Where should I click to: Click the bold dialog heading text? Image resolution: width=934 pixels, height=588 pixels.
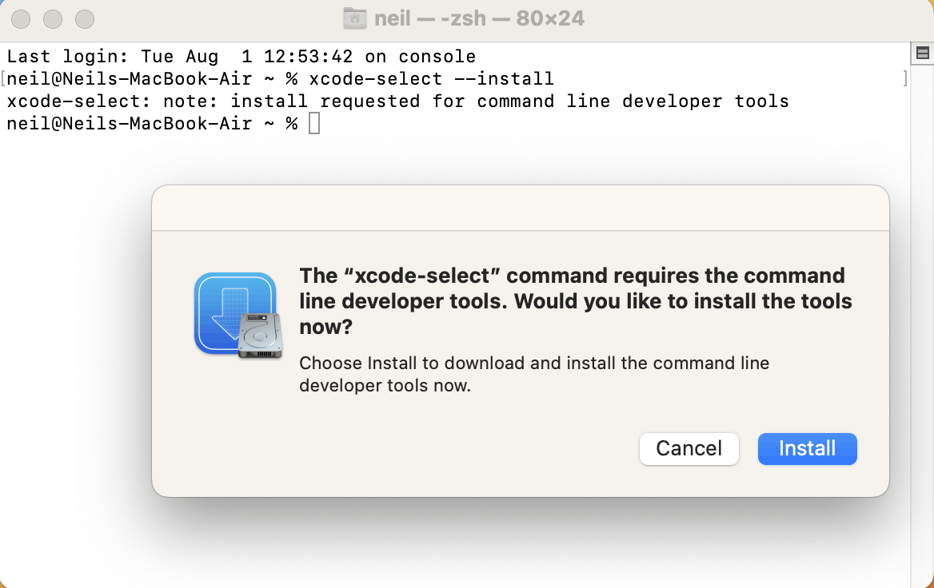click(575, 301)
